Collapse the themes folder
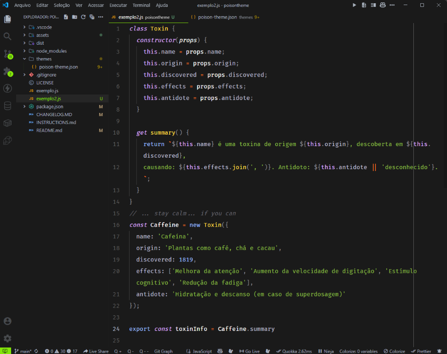447x354 pixels. point(24,59)
